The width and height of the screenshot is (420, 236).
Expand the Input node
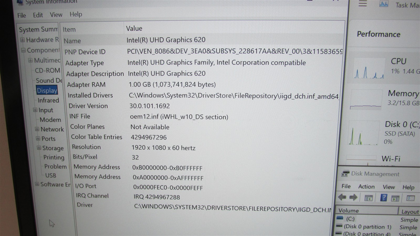[35, 110]
